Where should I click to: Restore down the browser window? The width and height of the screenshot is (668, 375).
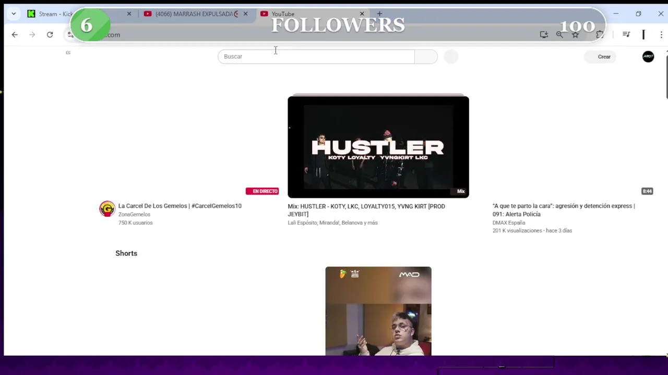[x=638, y=14]
